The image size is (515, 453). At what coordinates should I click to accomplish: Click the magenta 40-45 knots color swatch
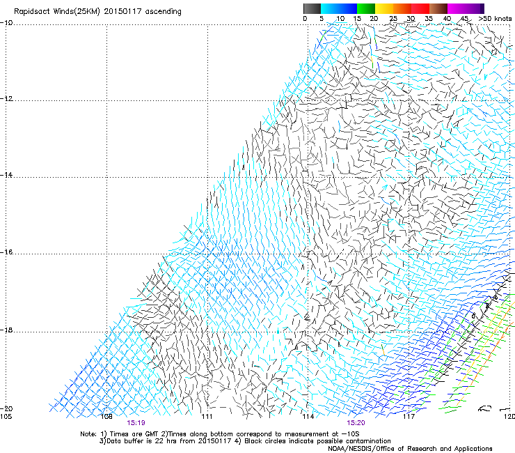coord(457,8)
